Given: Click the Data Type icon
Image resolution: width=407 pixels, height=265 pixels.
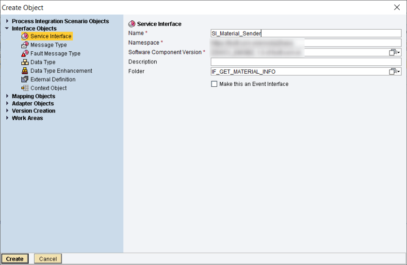Looking at the screenshot, I should point(25,62).
